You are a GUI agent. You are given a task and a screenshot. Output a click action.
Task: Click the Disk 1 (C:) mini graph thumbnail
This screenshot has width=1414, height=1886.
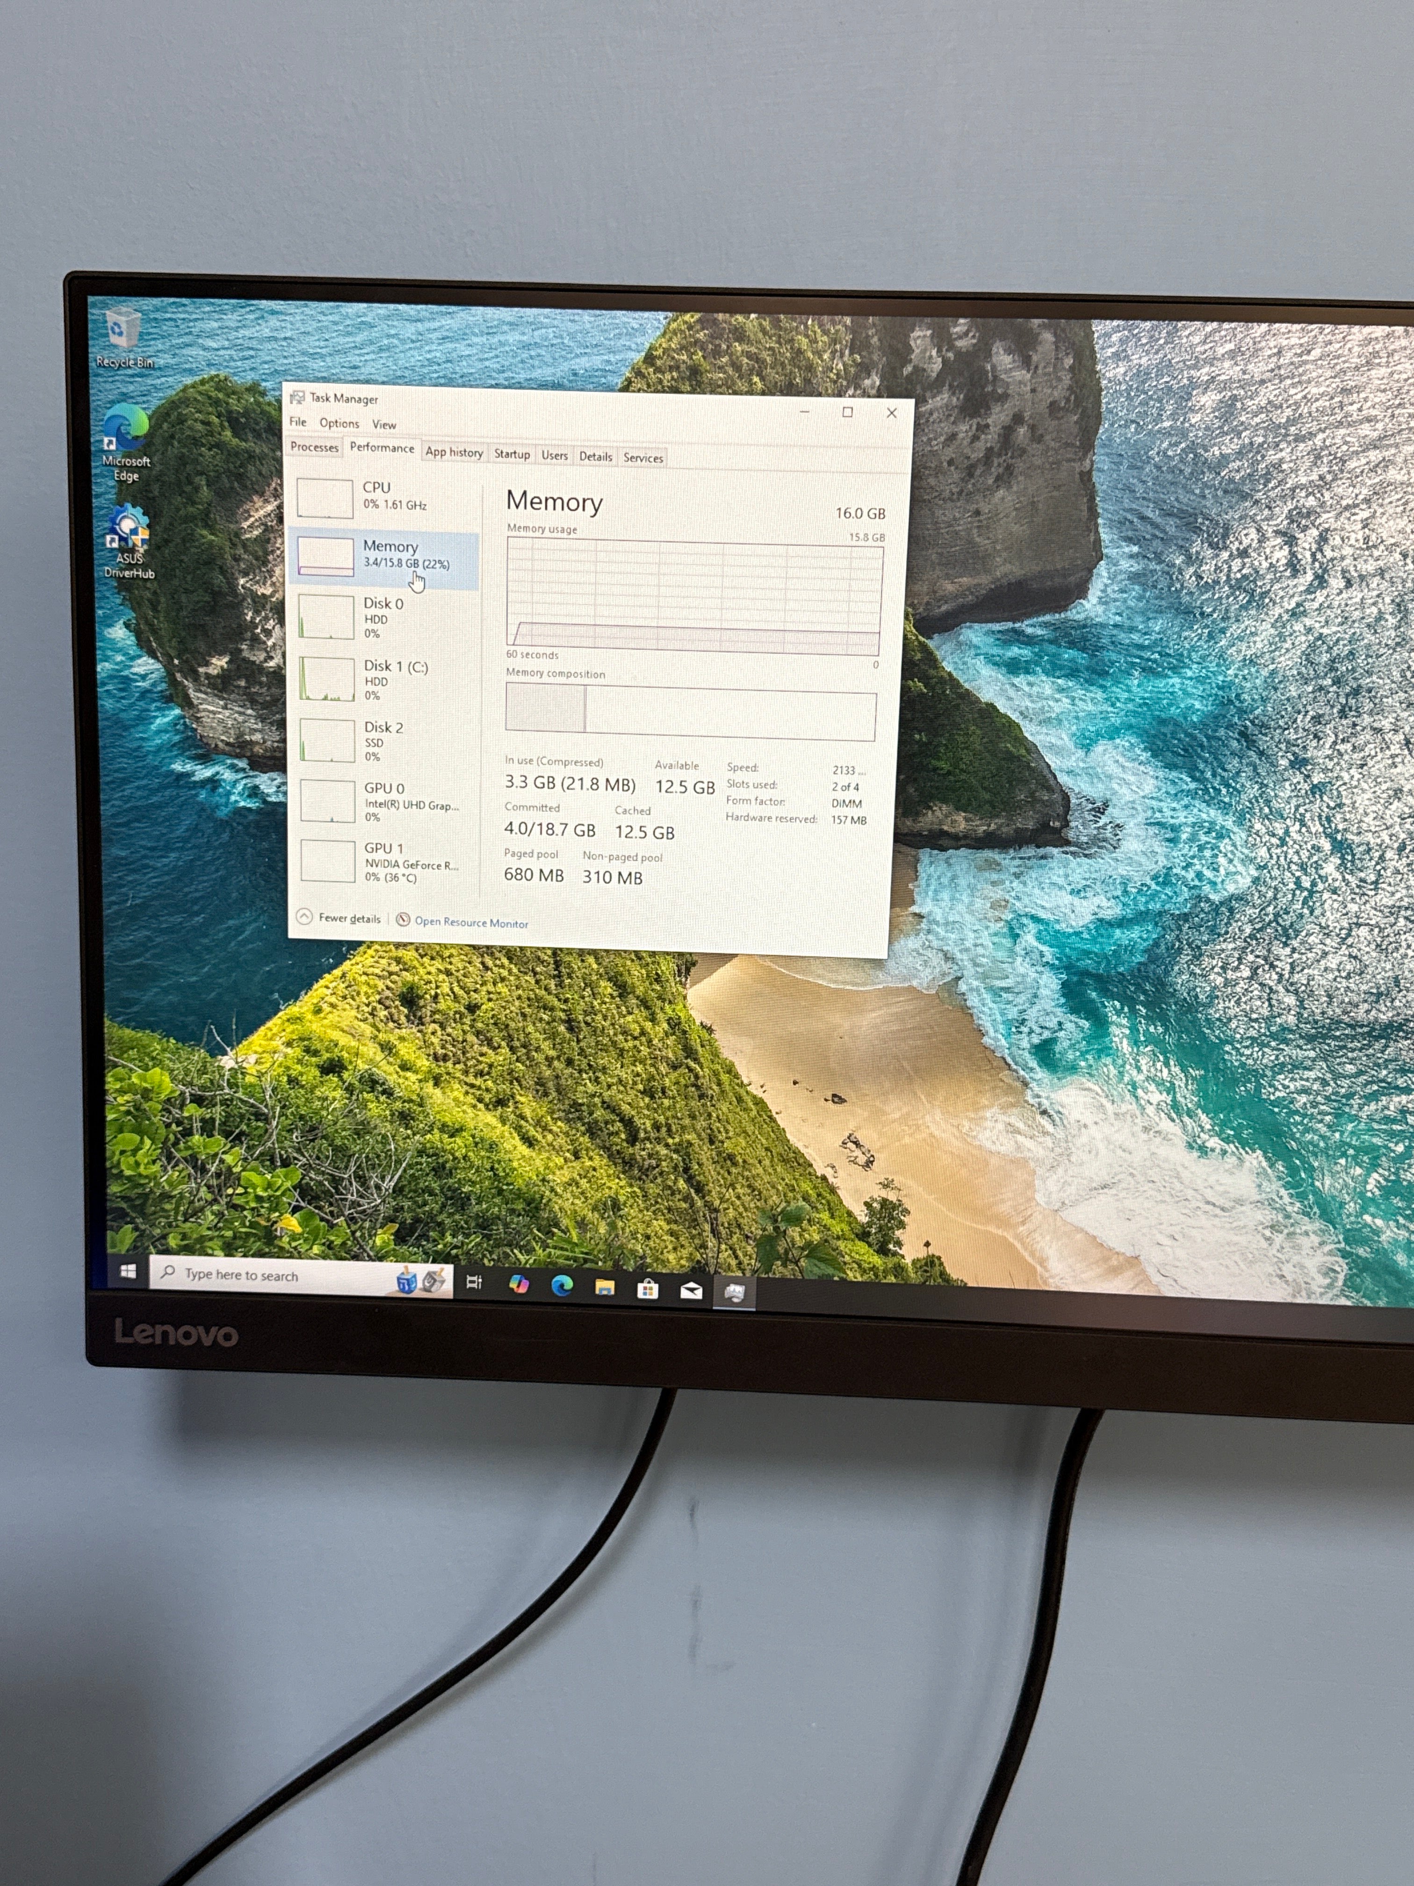327,680
